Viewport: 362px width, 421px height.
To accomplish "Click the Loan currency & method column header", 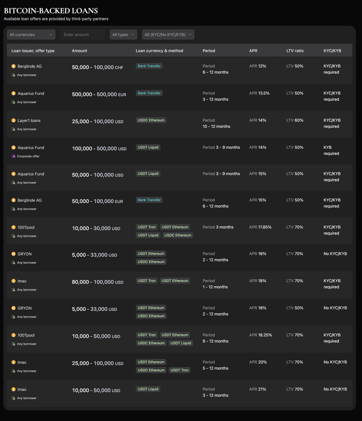I will pos(160,51).
